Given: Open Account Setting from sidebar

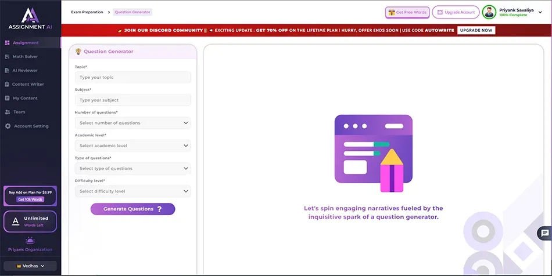Looking at the screenshot, I should pos(30,126).
